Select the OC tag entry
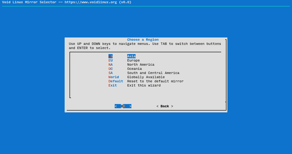This screenshot has height=154, width=292. 110,69
